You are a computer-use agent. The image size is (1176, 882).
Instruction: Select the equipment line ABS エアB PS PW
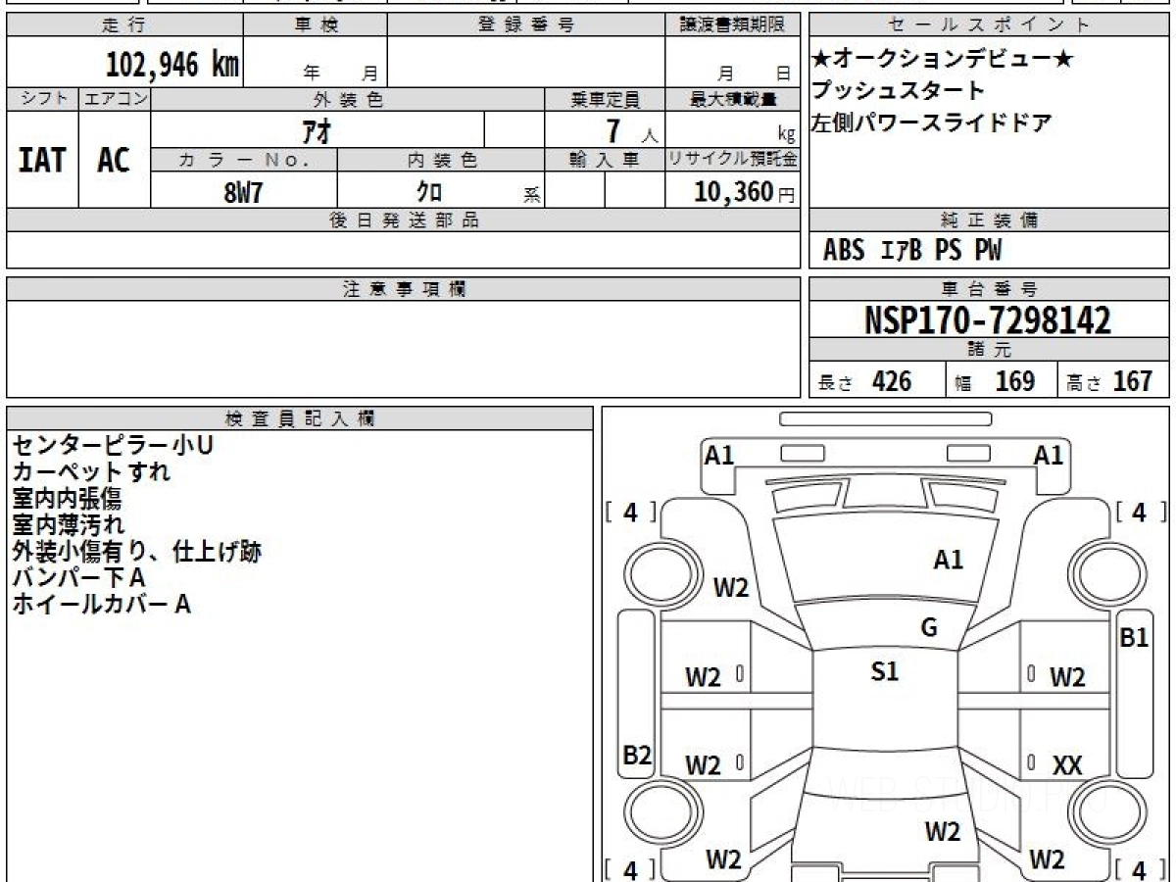(912, 251)
